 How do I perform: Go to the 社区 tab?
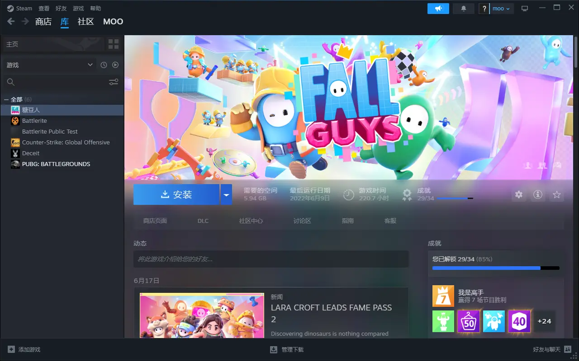coord(86,22)
